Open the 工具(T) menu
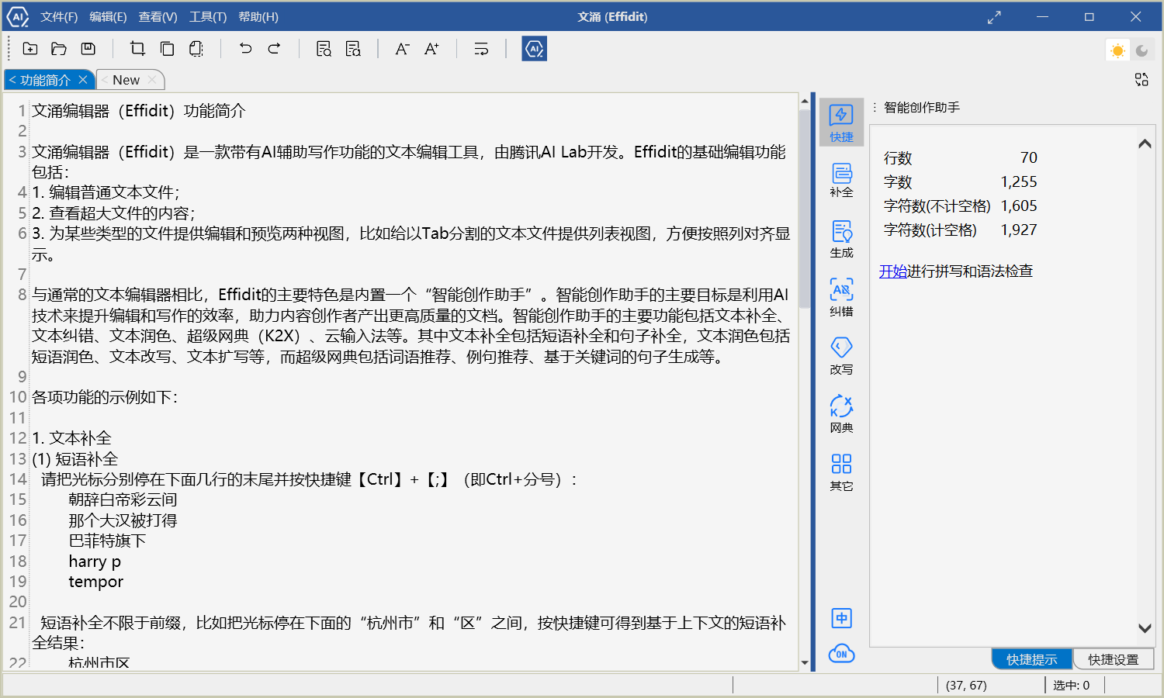The height and width of the screenshot is (698, 1164). (208, 17)
